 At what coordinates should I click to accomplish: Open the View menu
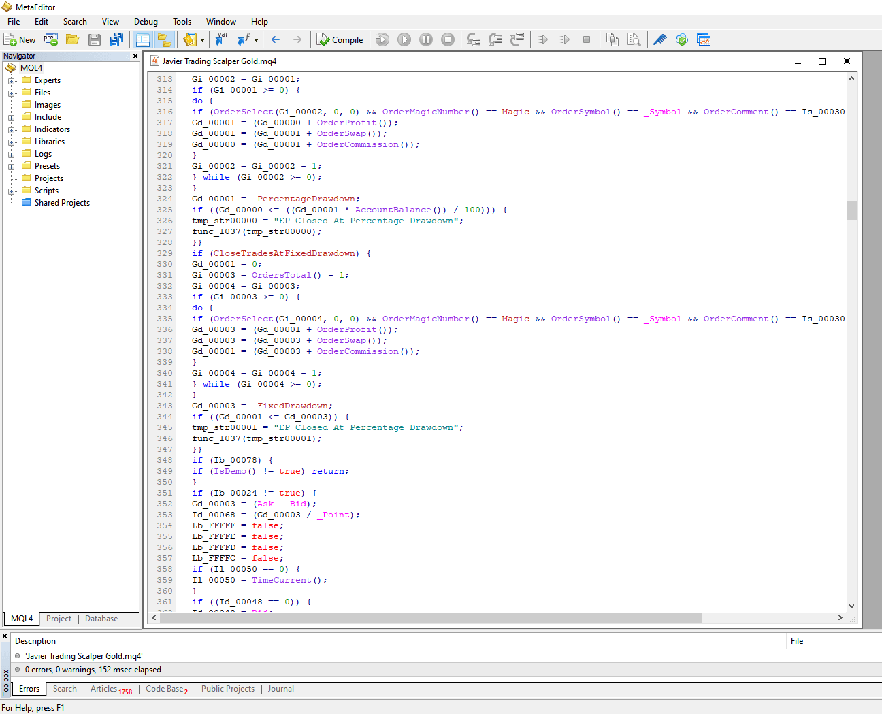110,22
